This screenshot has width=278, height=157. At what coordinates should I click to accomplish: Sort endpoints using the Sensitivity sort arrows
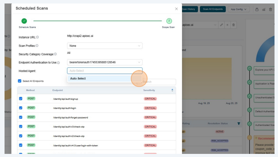pos(172,90)
